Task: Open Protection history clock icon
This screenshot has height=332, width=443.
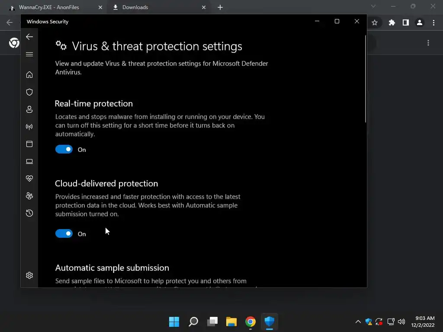Action: tap(29, 213)
